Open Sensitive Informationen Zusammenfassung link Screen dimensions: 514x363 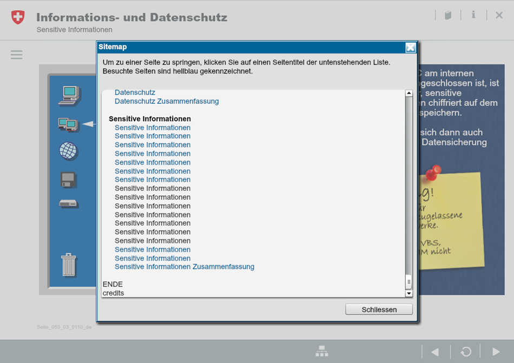184,267
